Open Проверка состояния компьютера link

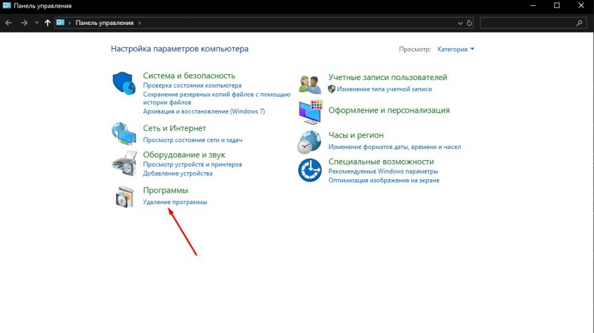click(192, 86)
